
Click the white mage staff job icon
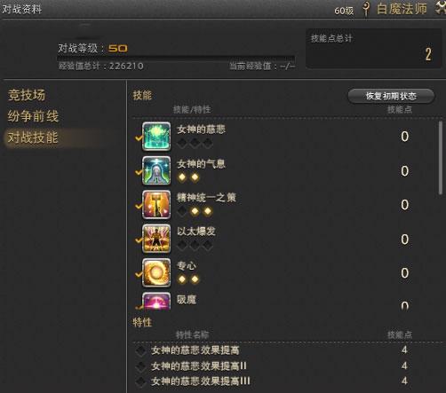pyautogui.click(x=366, y=9)
